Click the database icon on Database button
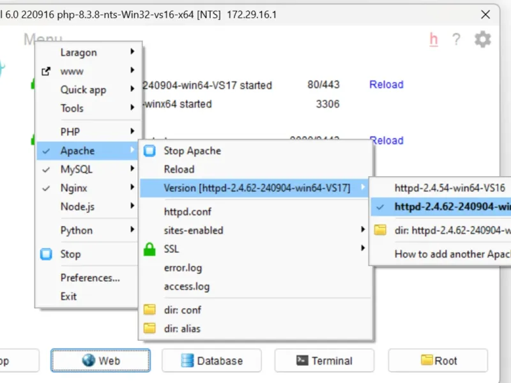This screenshot has height=383, width=511. click(187, 361)
